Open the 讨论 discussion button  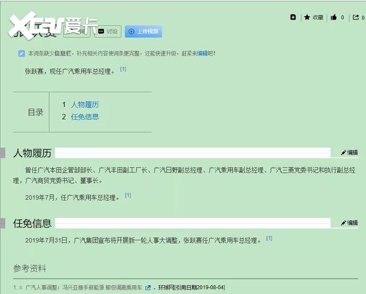pos(108,31)
